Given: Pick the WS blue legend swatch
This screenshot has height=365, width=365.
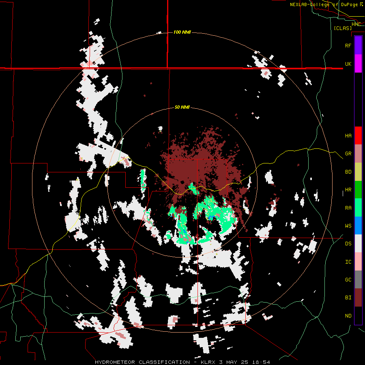Looking at the screenshot, I should [358, 225].
